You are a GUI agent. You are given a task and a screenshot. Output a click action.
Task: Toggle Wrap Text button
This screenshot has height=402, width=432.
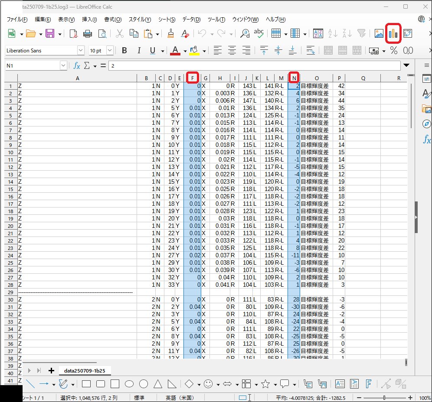pyautogui.click(x=310, y=51)
